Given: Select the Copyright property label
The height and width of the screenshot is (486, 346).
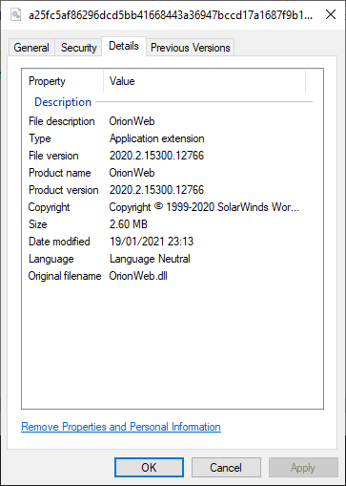Looking at the screenshot, I should 49,207.
